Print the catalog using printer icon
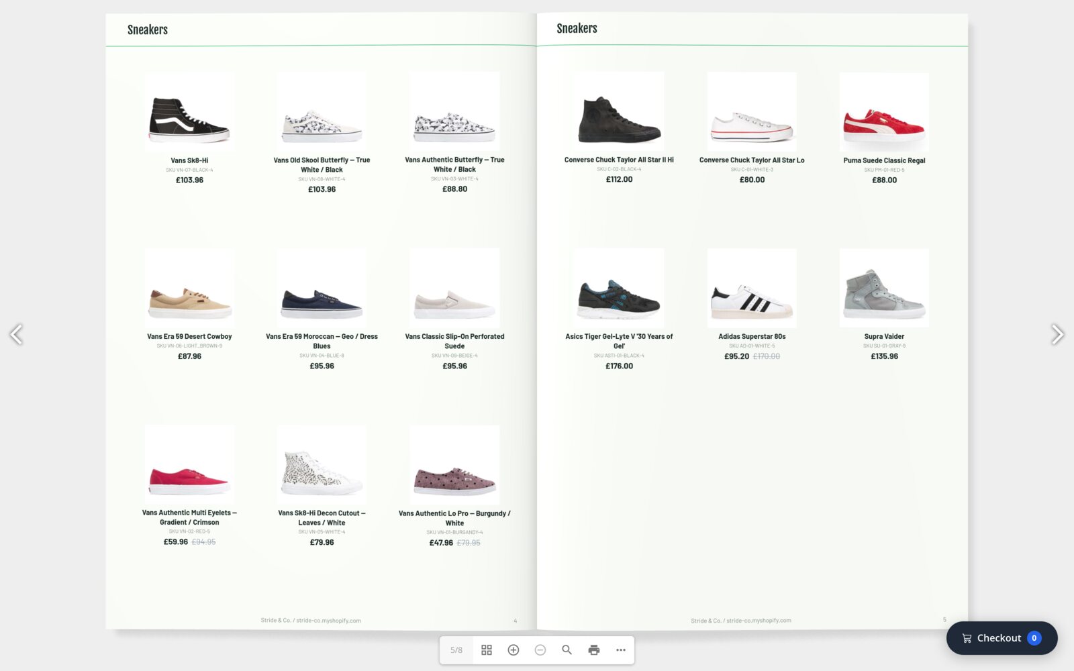Screen dimensions: 1074x671 [594, 650]
